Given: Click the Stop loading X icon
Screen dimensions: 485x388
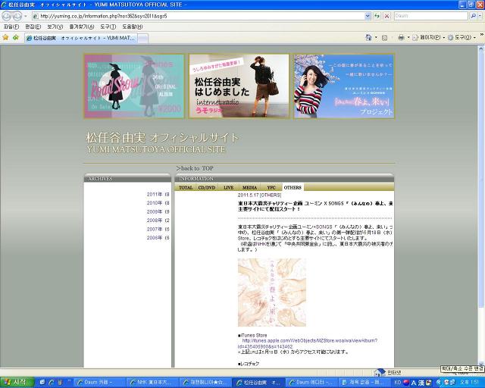Looking at the screenshot, I should [386, 16].
